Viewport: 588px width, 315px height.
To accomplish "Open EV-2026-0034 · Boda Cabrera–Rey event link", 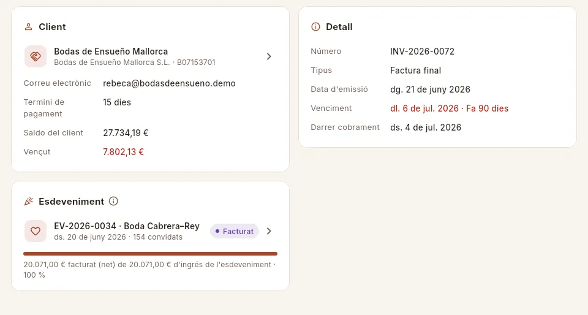I will coord(127,226).
